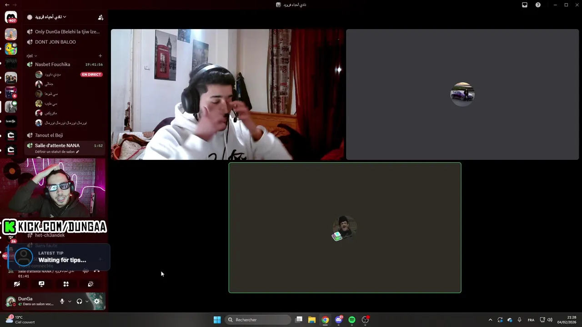Click the share screen button
Screen dimensions: 582x327
[41, 284]
